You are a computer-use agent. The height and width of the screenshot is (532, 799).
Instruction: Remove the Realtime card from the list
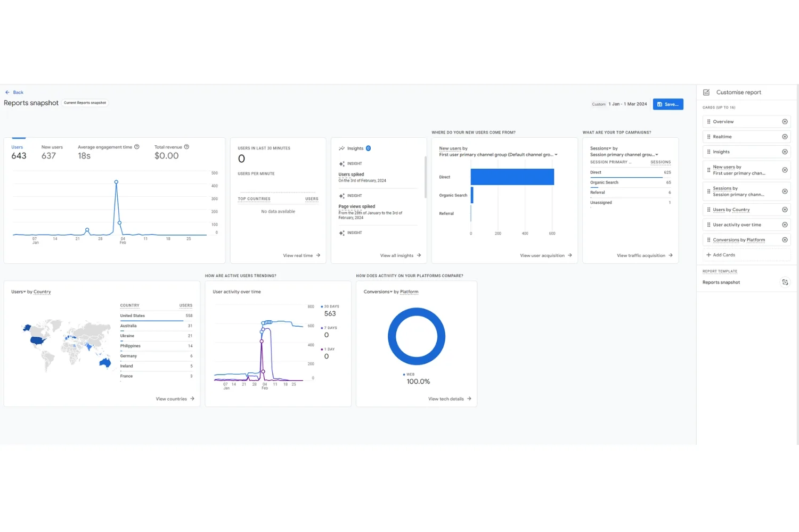pyautogui.click(x=785, y=137)
